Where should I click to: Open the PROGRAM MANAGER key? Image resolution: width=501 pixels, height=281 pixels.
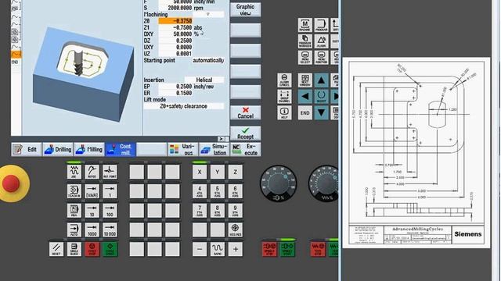click(305, 41)
